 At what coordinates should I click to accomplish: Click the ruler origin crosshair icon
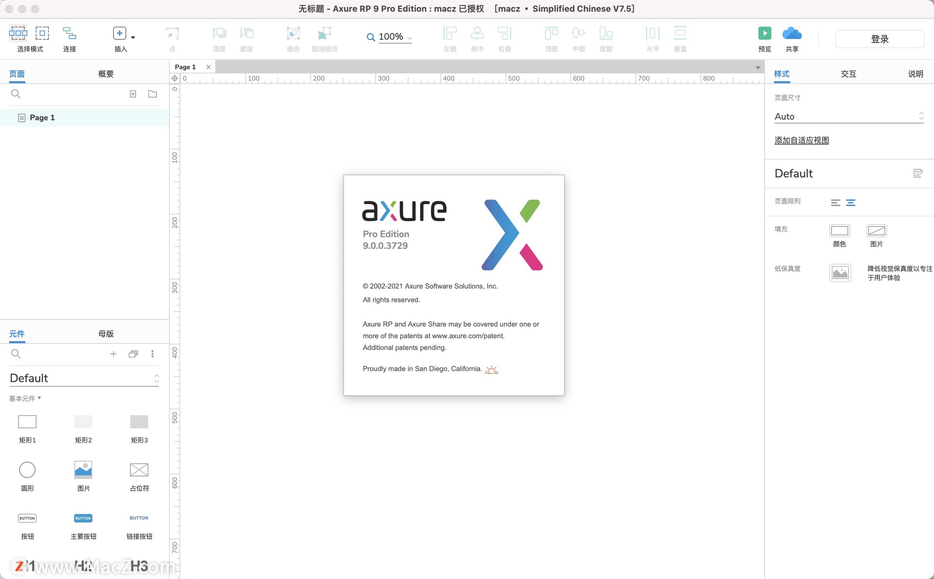[175, 78]
